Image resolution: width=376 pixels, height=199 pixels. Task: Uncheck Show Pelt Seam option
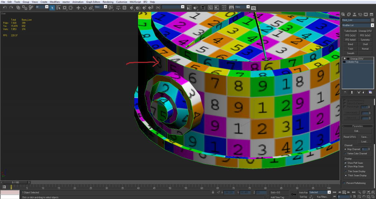[x=346, y=163]
